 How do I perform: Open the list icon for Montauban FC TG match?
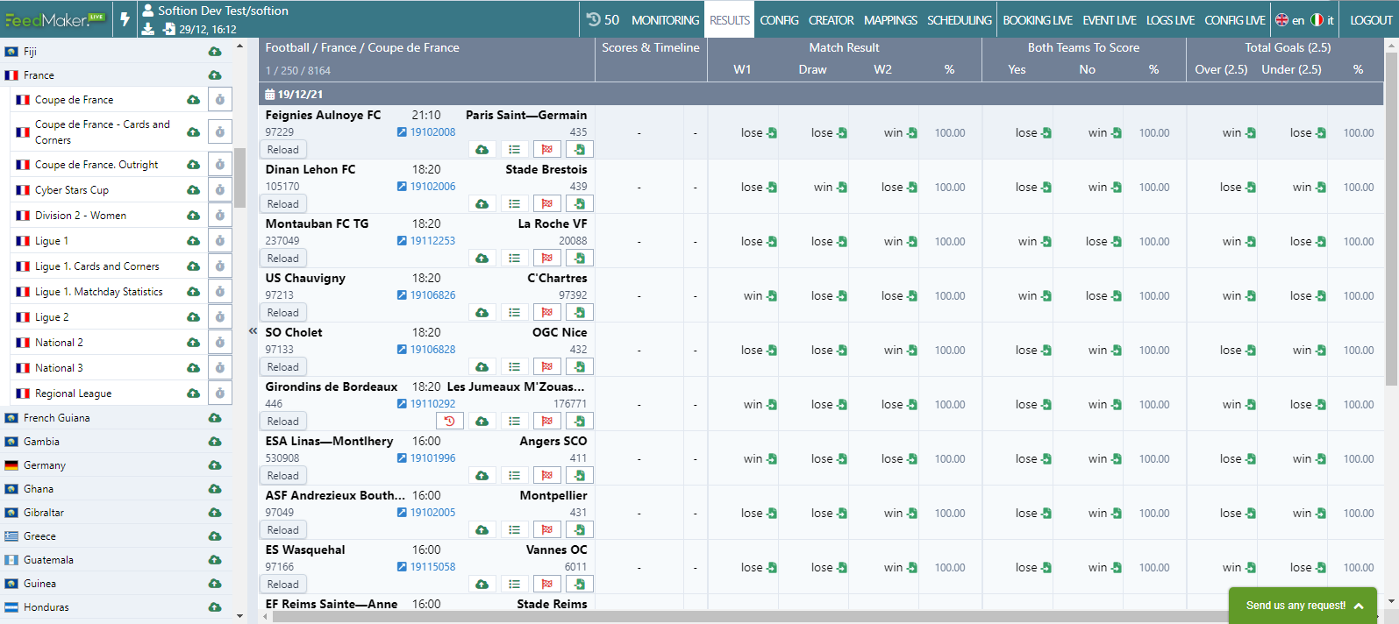pos(515,259)
